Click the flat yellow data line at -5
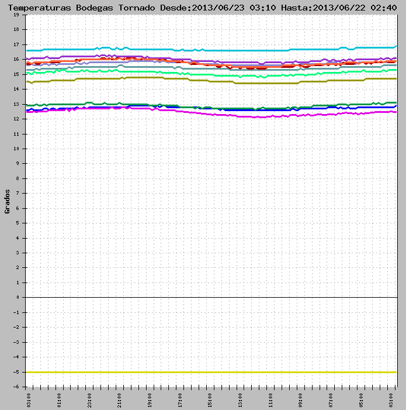Viewport: 406px width, 410px height. [211, 372]
